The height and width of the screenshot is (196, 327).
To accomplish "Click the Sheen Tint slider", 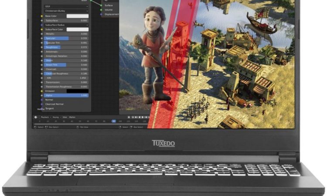I will tap(66, 65).
